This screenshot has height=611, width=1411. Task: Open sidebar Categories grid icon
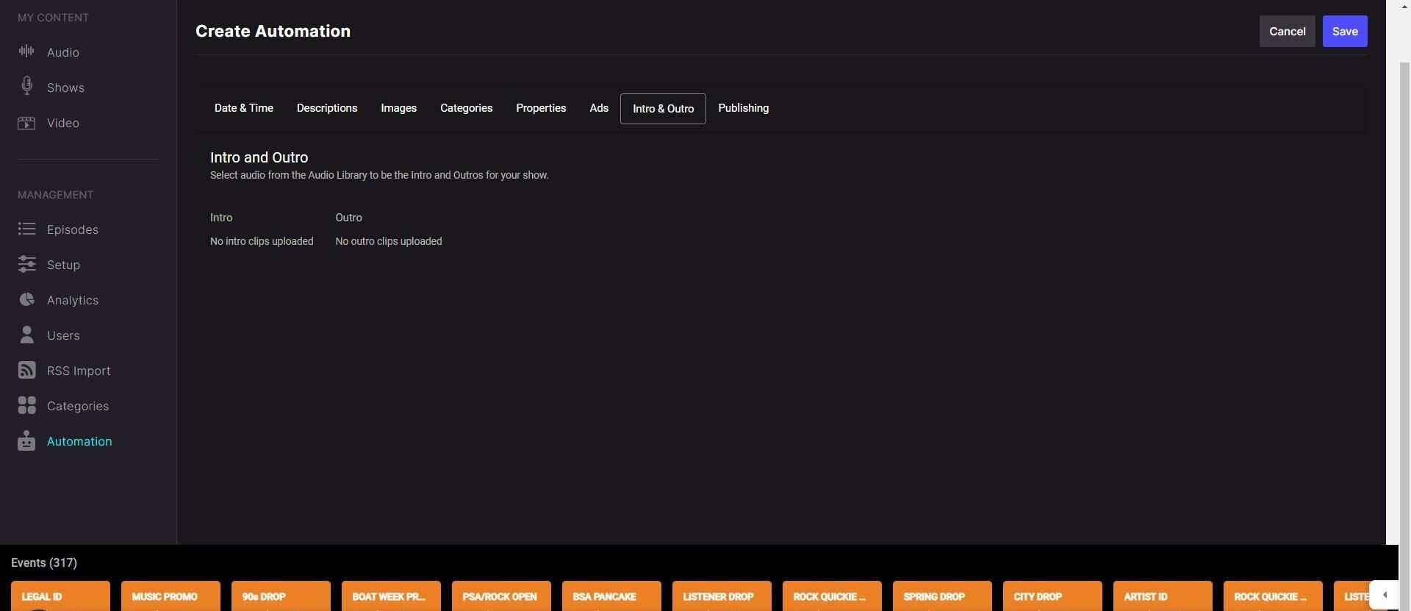tap(26, 405)
